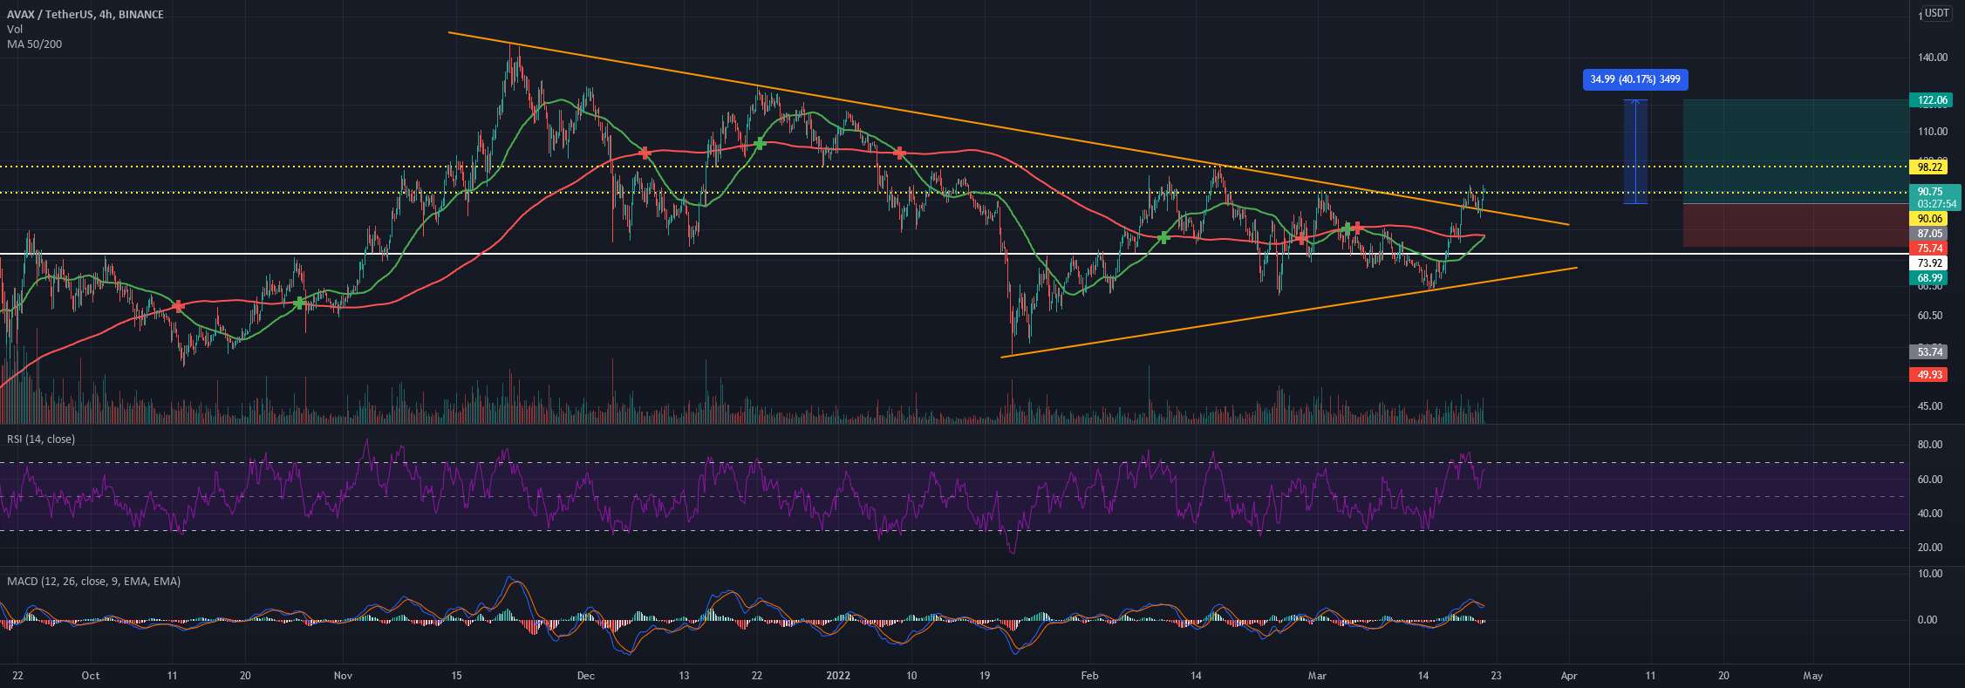1965x688 pixels.
Task: Click the green 68.99 price tag
Action: coord(1928,278)
